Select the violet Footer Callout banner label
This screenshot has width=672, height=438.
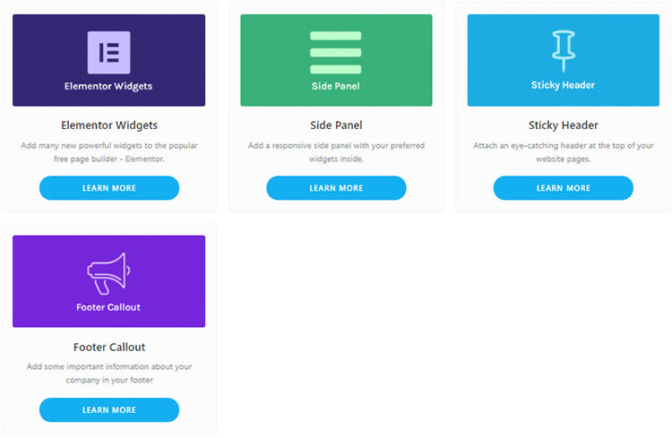tap(108, 307)
